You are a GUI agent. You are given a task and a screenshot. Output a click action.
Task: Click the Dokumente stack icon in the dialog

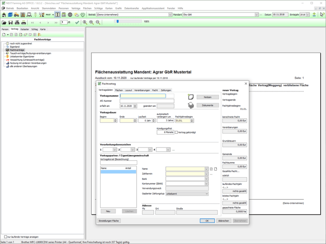click(191, 105)
